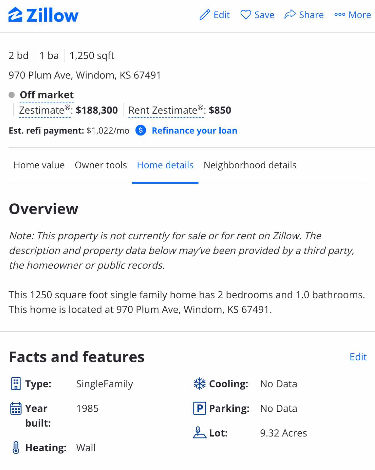Screen dimensions: 375x470
Task: Switch to Home value tab
Action: [x=39, y=165]
